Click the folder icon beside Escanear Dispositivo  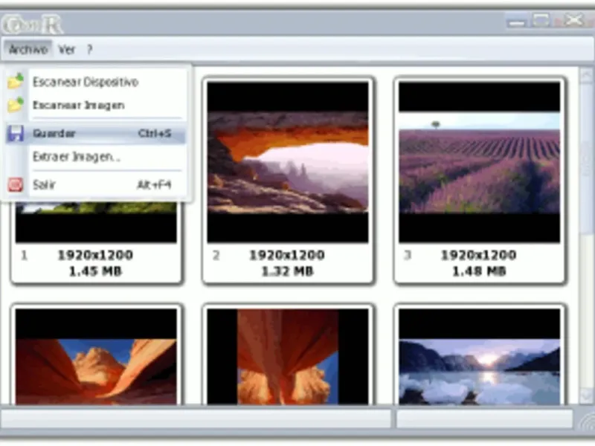pyautogui.click(x=16, y=81)
